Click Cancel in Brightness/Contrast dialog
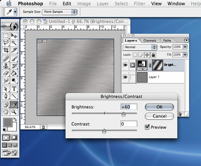This screenshot has width=201, height=166. (x=159, y=116)
